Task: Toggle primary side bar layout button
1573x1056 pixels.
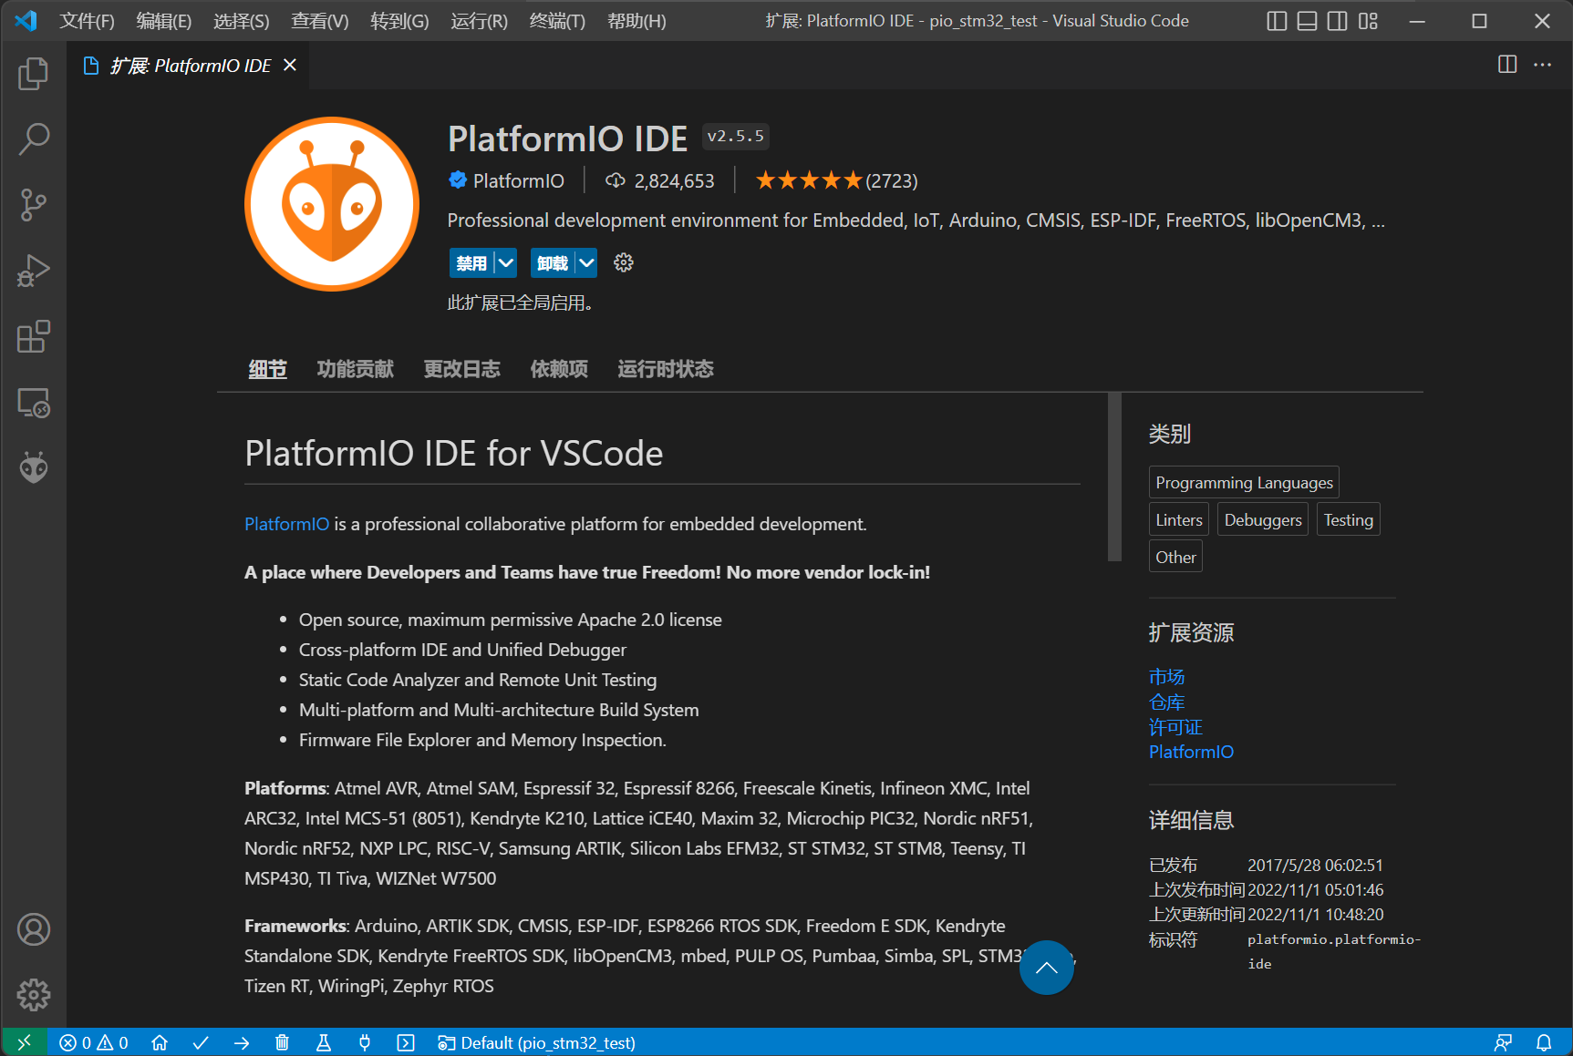Action: [1278, 21]
